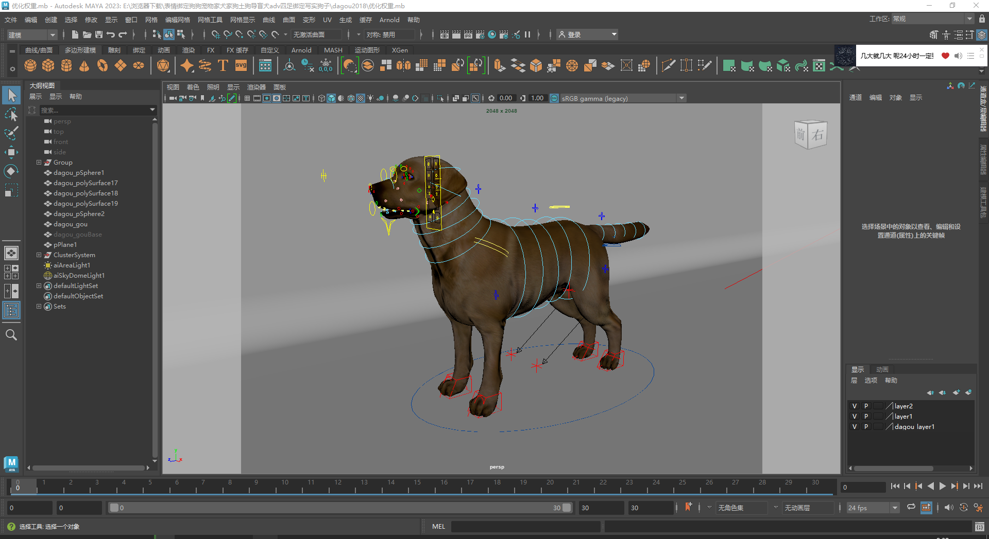Click the Type text tool shelf icon
The height and width of the screenshot is (539, 989).
point(223,65)
